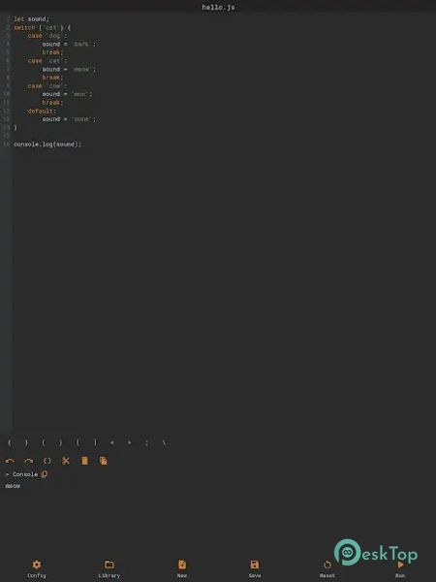Create a New file
436x582 pixels.
point(182,568)
